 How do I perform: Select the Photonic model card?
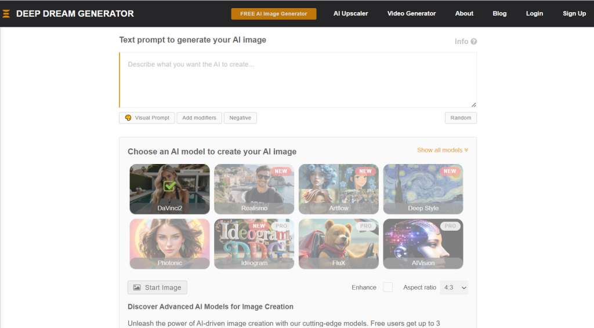click(x=169, y=244)
